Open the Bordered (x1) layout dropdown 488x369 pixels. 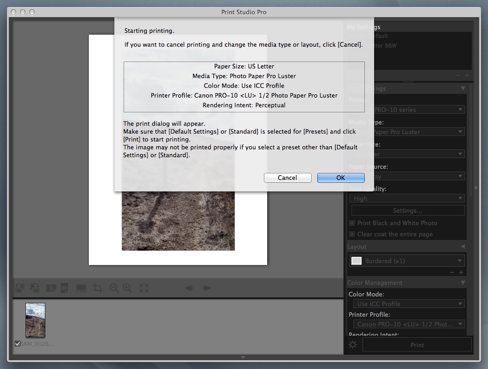click(x=407, y=261)
